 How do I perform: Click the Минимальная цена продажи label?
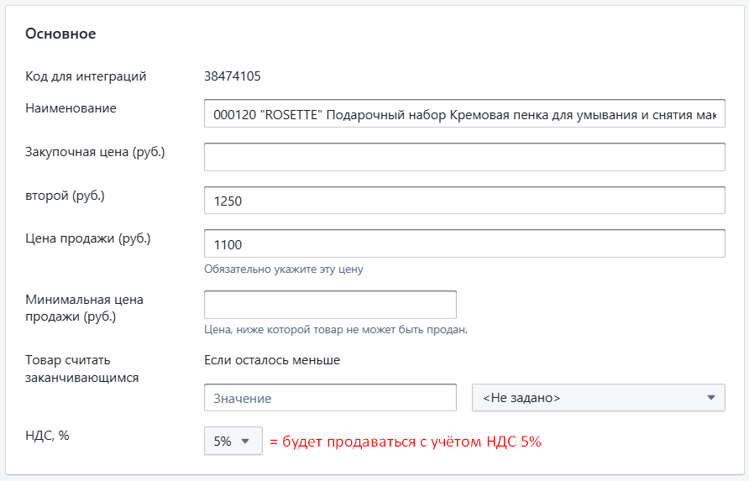click(84, 307)
